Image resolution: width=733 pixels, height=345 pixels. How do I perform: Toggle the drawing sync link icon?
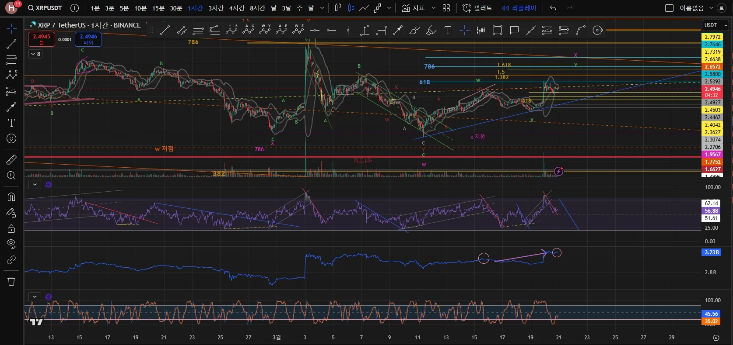11,260
